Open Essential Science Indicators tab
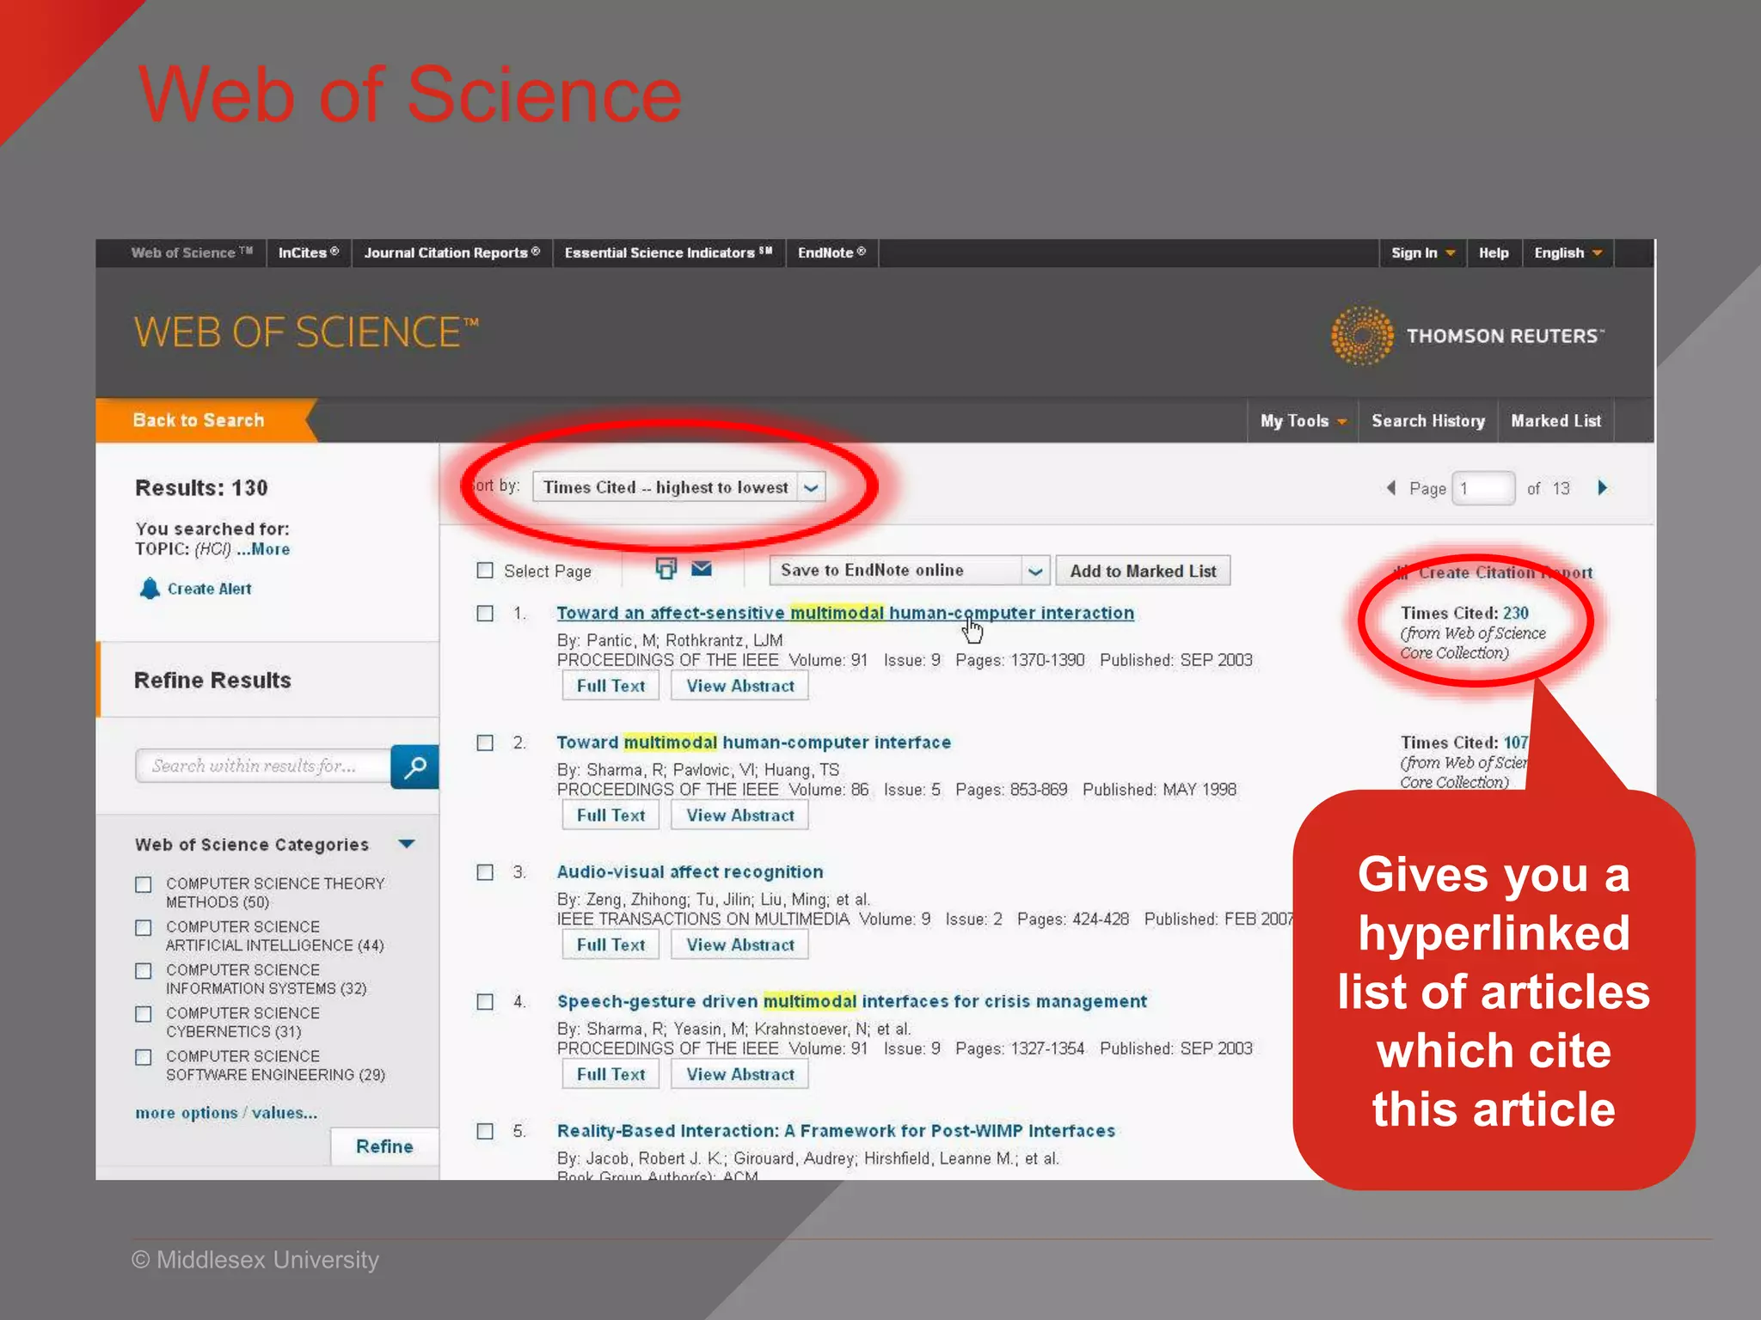 tap(668, 253)
